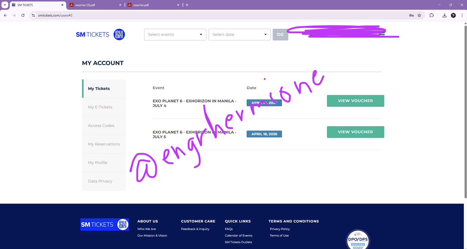The width and height of the screenshot is (467, 249).
Task: Open browser downloads icon
Action: [444, 15]
